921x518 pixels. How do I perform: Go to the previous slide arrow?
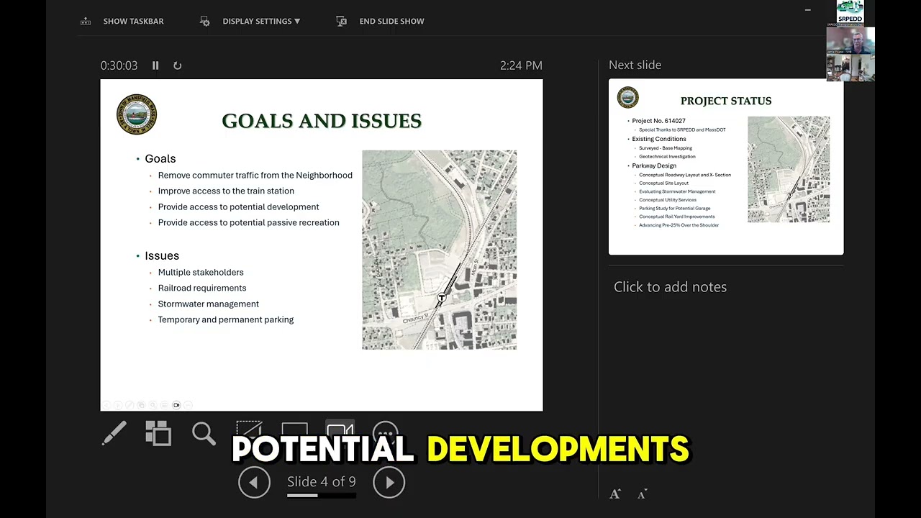254,483
